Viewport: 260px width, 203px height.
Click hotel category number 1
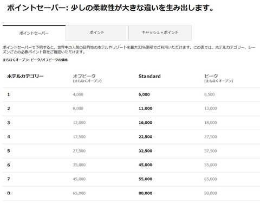click(x=9, y=94)
